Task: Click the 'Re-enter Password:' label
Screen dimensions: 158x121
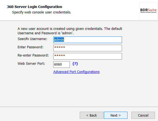Action: click(x=33, y=55)
